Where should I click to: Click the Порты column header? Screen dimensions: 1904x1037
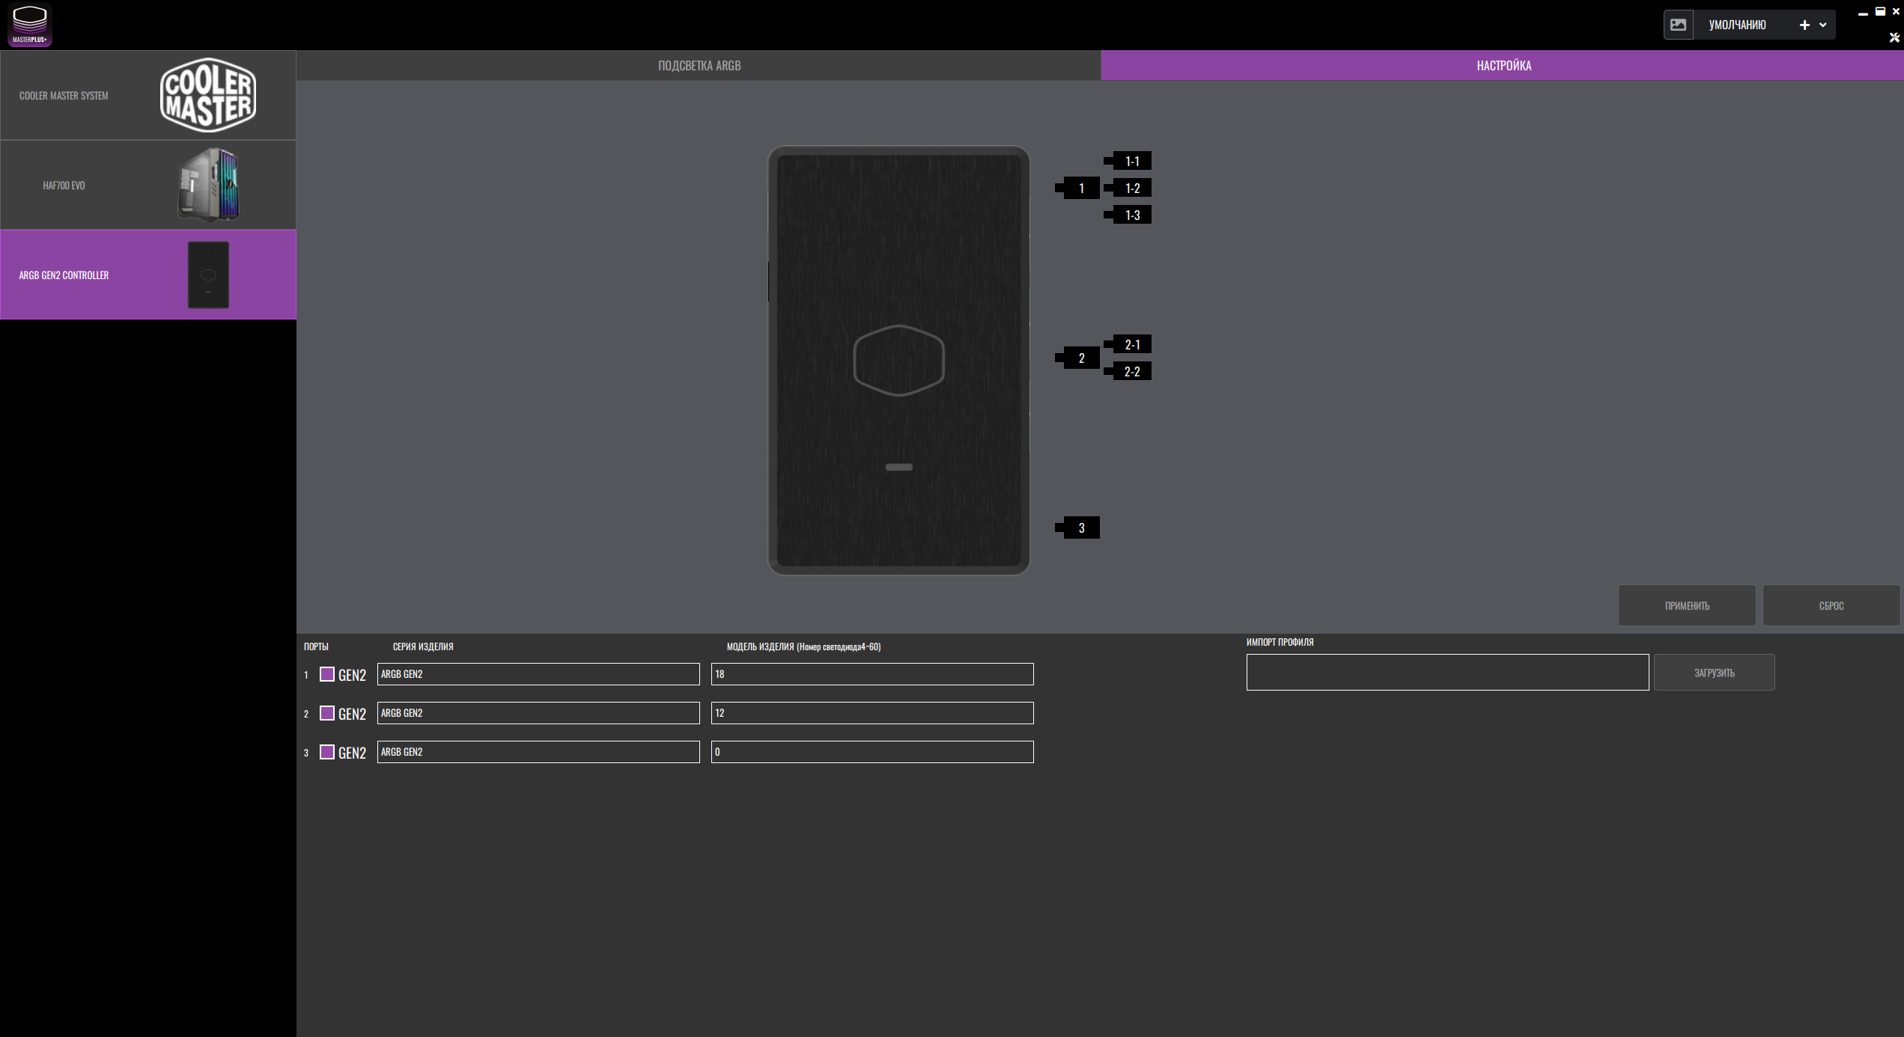point(316,646)
